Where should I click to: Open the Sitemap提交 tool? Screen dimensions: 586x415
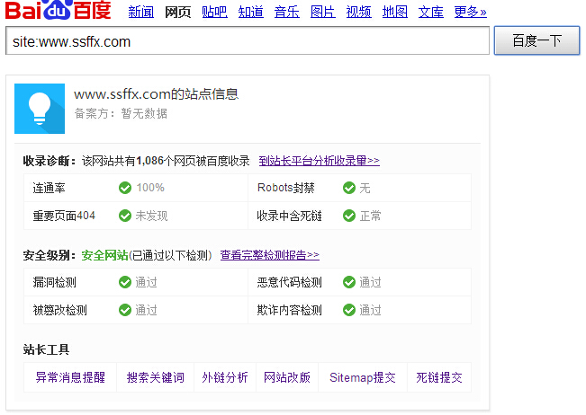(x=363, y=377)
